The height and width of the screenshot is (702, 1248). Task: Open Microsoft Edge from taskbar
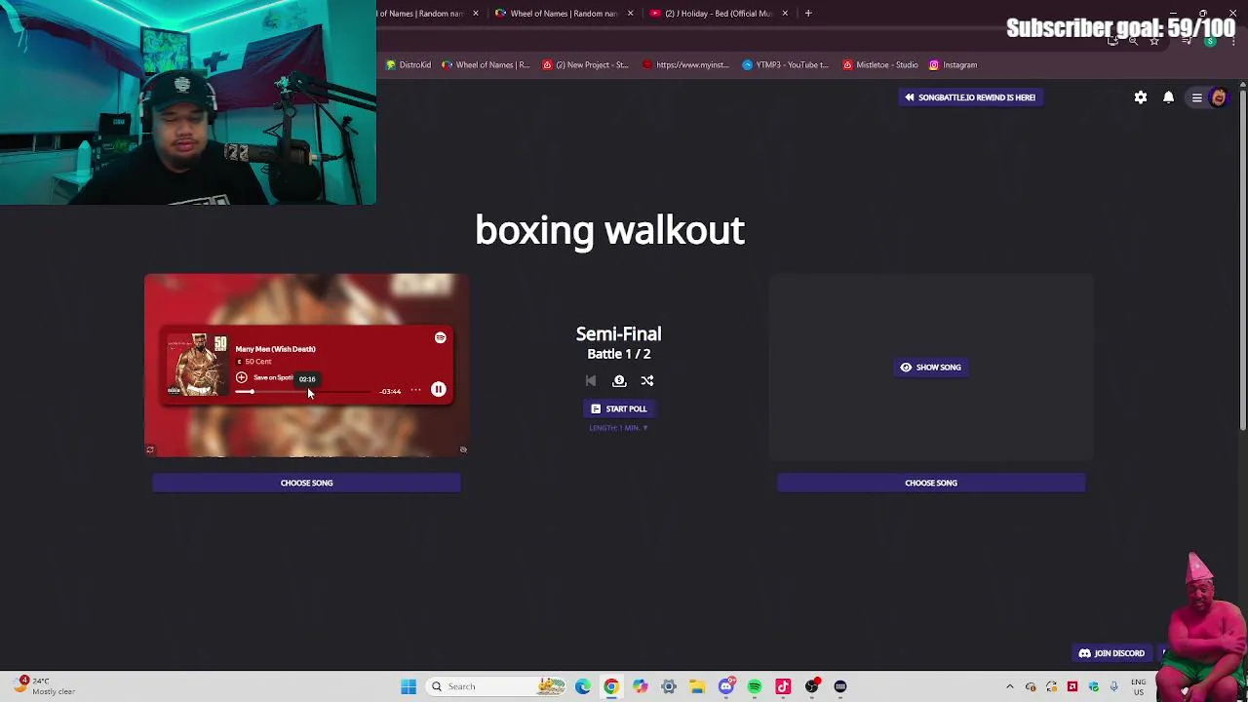583,686
